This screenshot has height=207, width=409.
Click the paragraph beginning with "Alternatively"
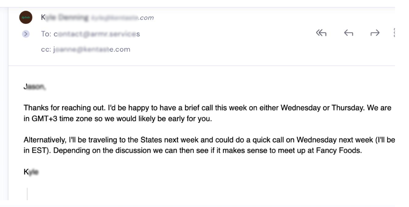[209, 145]
